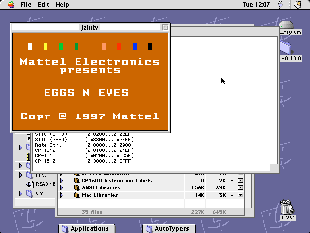Open the popup arrow on the CP1600 Instruction Tabels row
Screen dimensions: 310x233
point(240,181)
